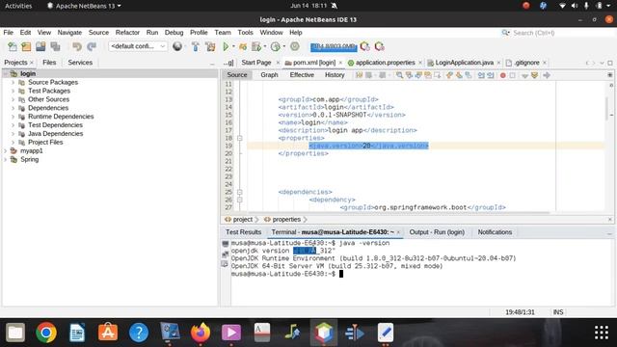Toggle macro recording red circle icon

[x=503, y=75]
